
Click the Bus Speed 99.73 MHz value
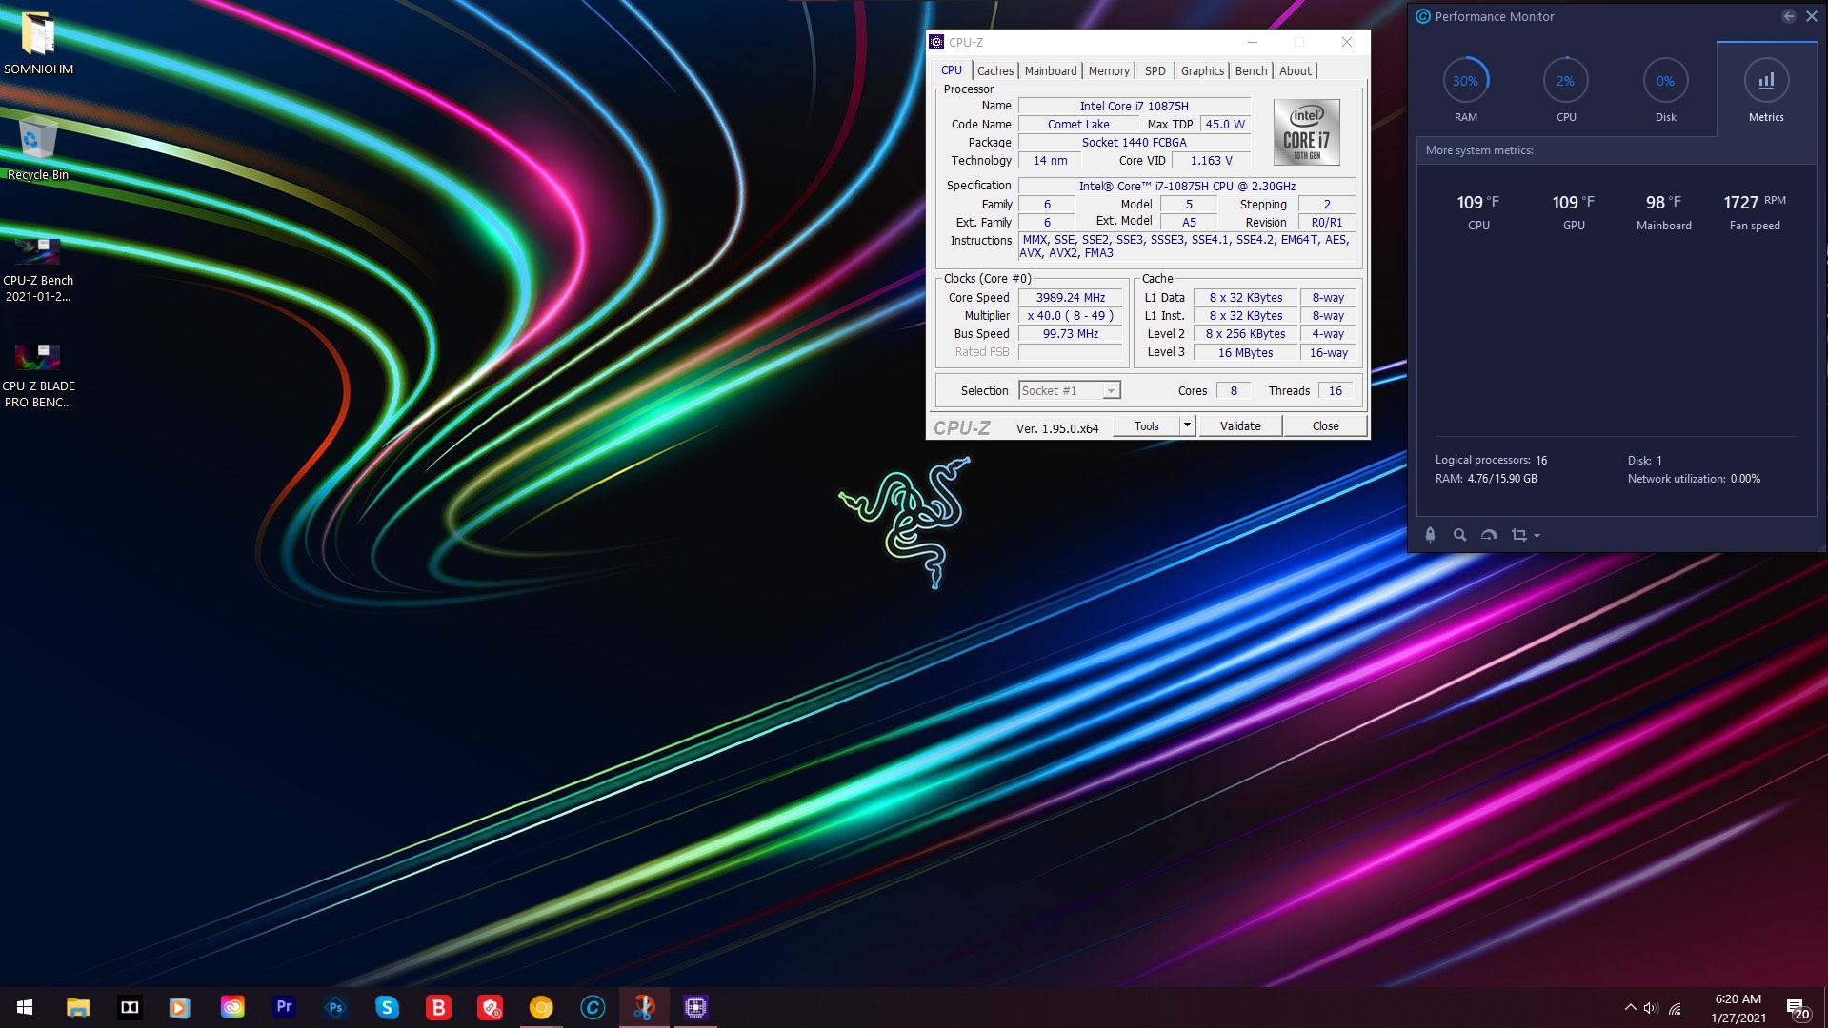(1071, 334)
